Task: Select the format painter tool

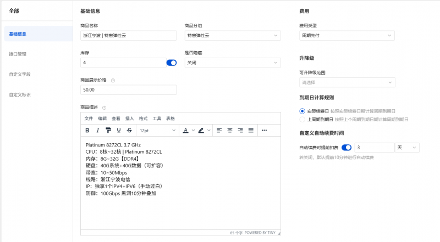Action: point(108,131)
